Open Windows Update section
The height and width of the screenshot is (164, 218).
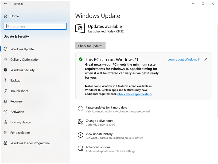22,49
